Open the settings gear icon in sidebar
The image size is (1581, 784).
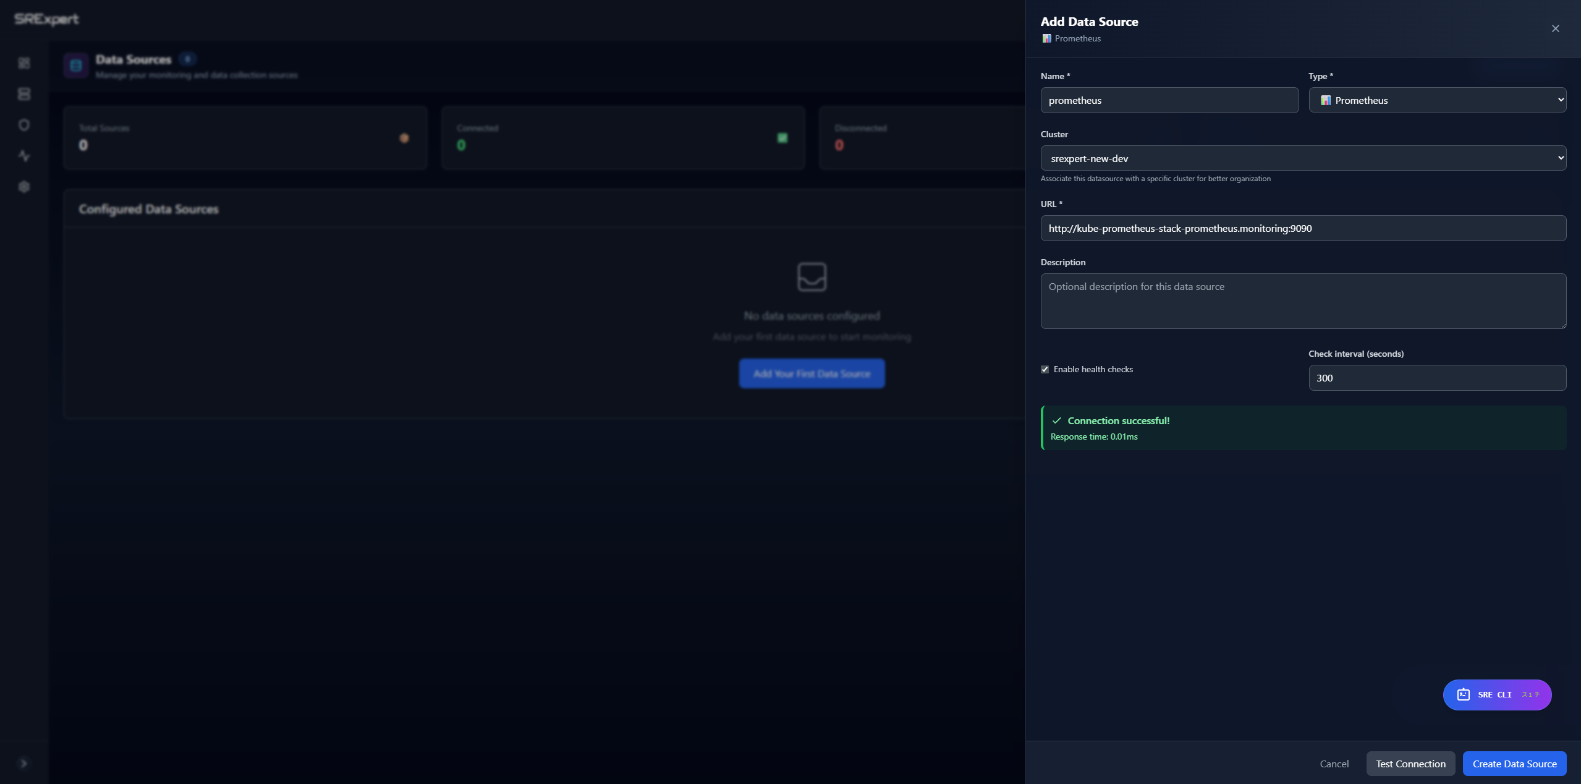point(24,187)
